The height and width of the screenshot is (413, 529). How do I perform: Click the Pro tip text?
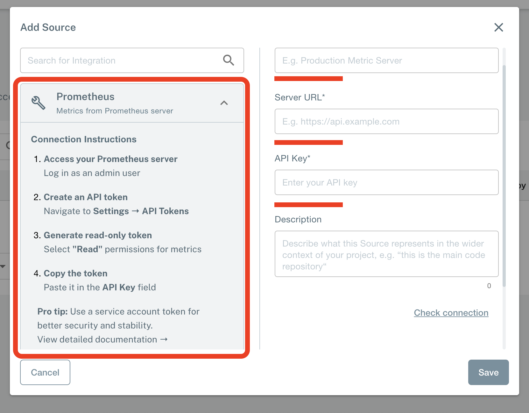click(x=118, y=318)
